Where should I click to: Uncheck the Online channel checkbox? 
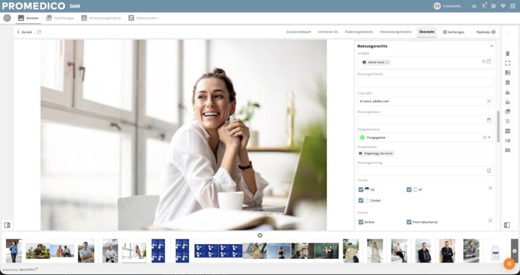coord(361,222)
